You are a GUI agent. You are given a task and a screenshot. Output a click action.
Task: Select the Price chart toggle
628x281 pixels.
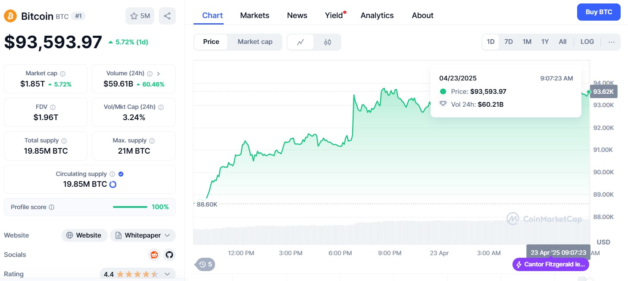point(211,42)
